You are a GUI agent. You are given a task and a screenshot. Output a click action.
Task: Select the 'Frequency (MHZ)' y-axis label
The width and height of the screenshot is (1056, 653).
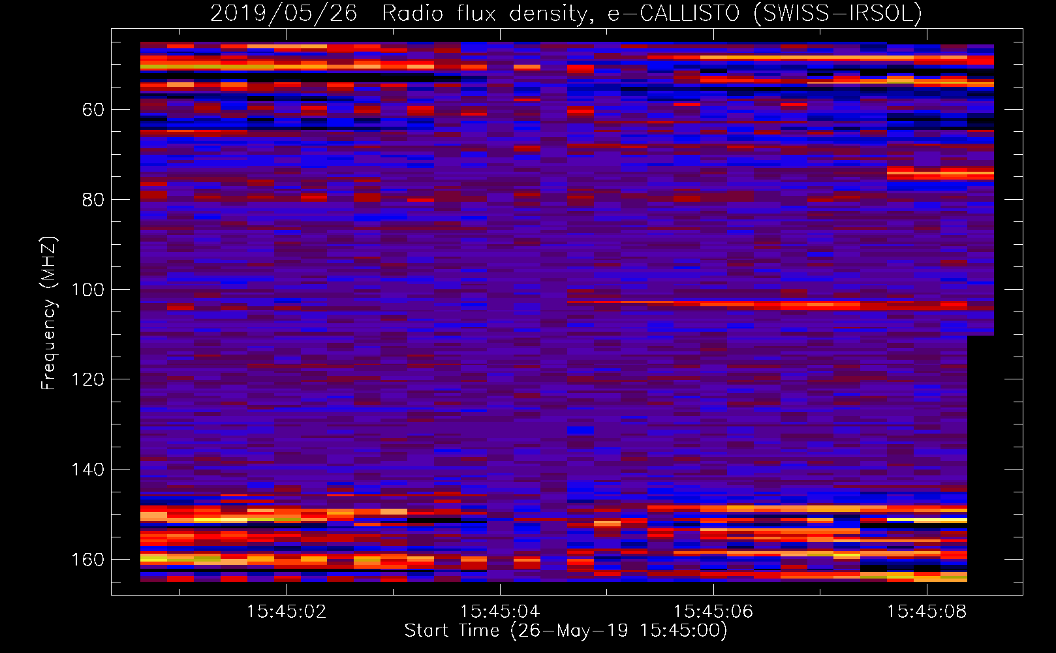pyautogui.click(x=49, y=313)
